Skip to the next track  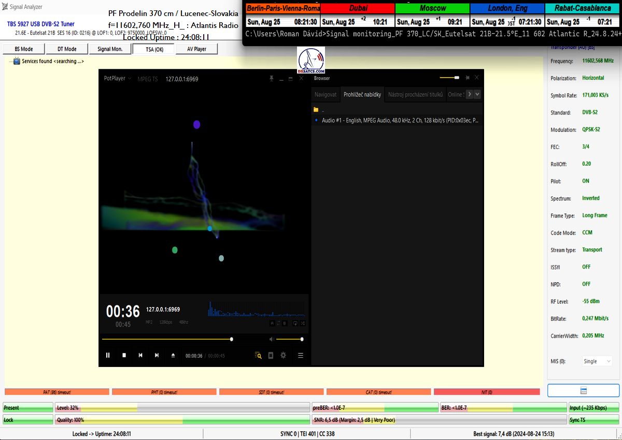click(157, 355)
